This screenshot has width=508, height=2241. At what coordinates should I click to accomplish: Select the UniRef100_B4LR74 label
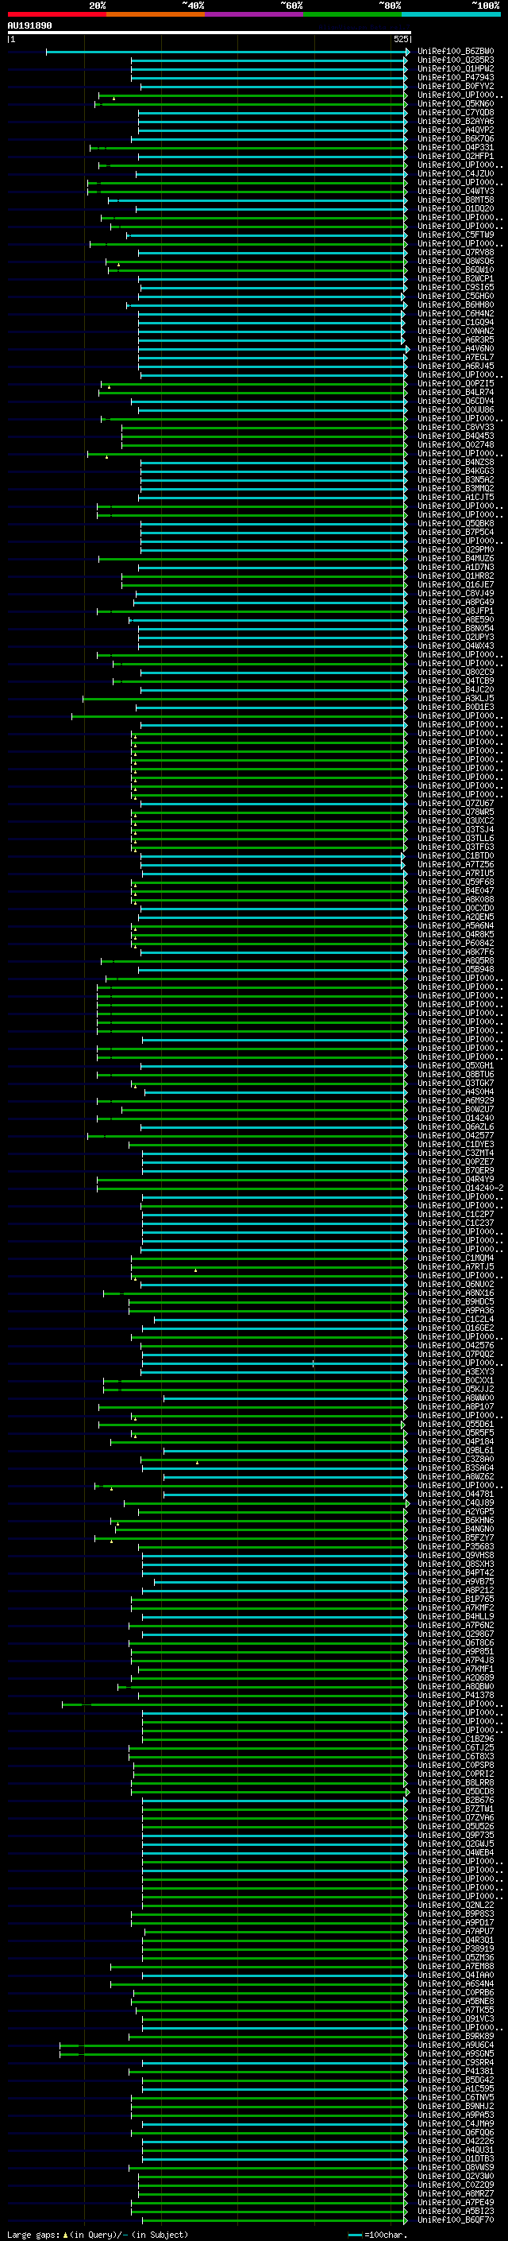click(x=456, y=393)
